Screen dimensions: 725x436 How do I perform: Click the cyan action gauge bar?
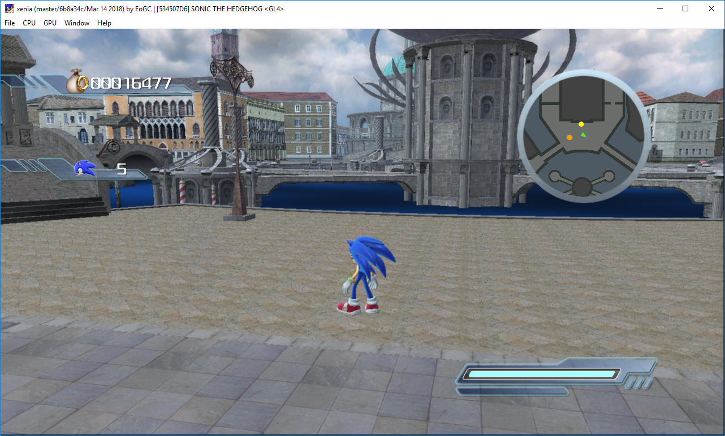click(542, 373)
